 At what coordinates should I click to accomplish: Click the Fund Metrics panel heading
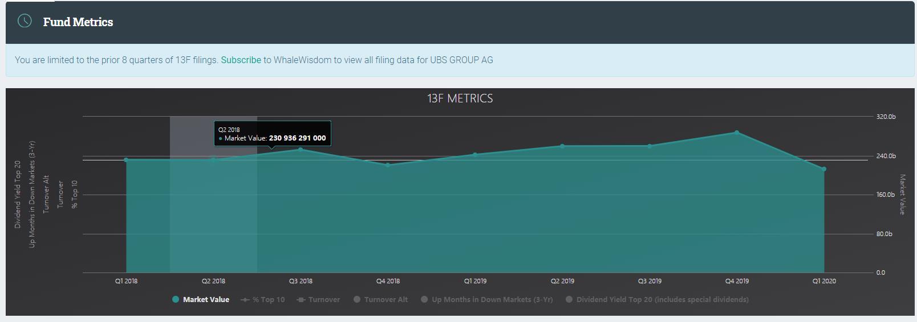coord(78,22)
